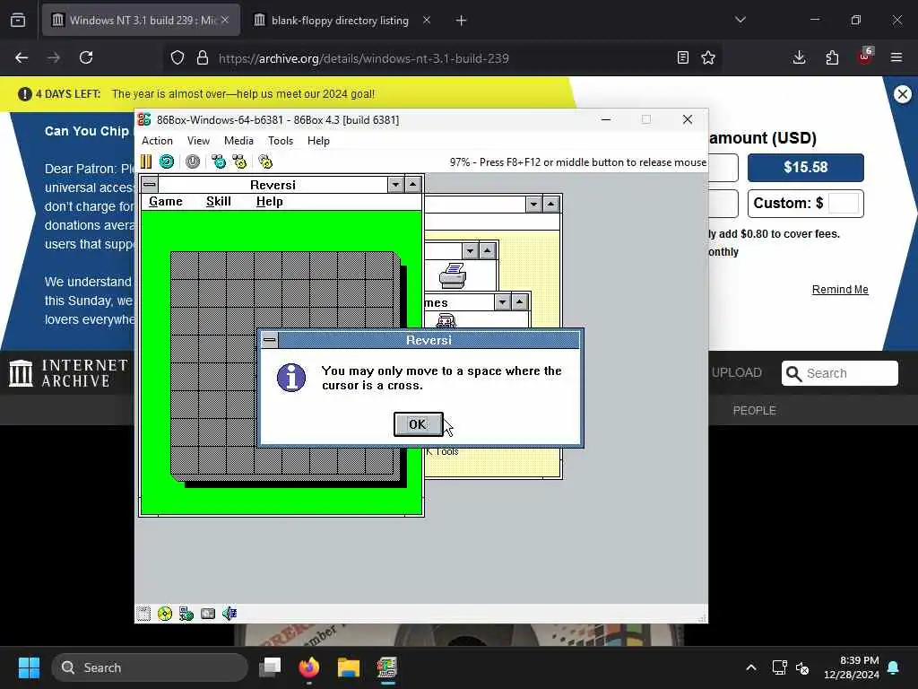918x689 pixels.
Task: Click the ACPI power button icon
Action: (193, 161)
